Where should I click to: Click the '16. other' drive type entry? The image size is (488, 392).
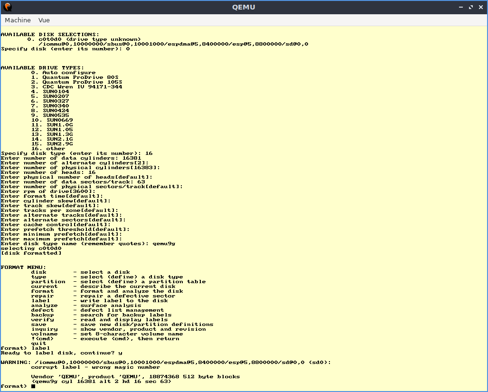click(x=48, y=149)
